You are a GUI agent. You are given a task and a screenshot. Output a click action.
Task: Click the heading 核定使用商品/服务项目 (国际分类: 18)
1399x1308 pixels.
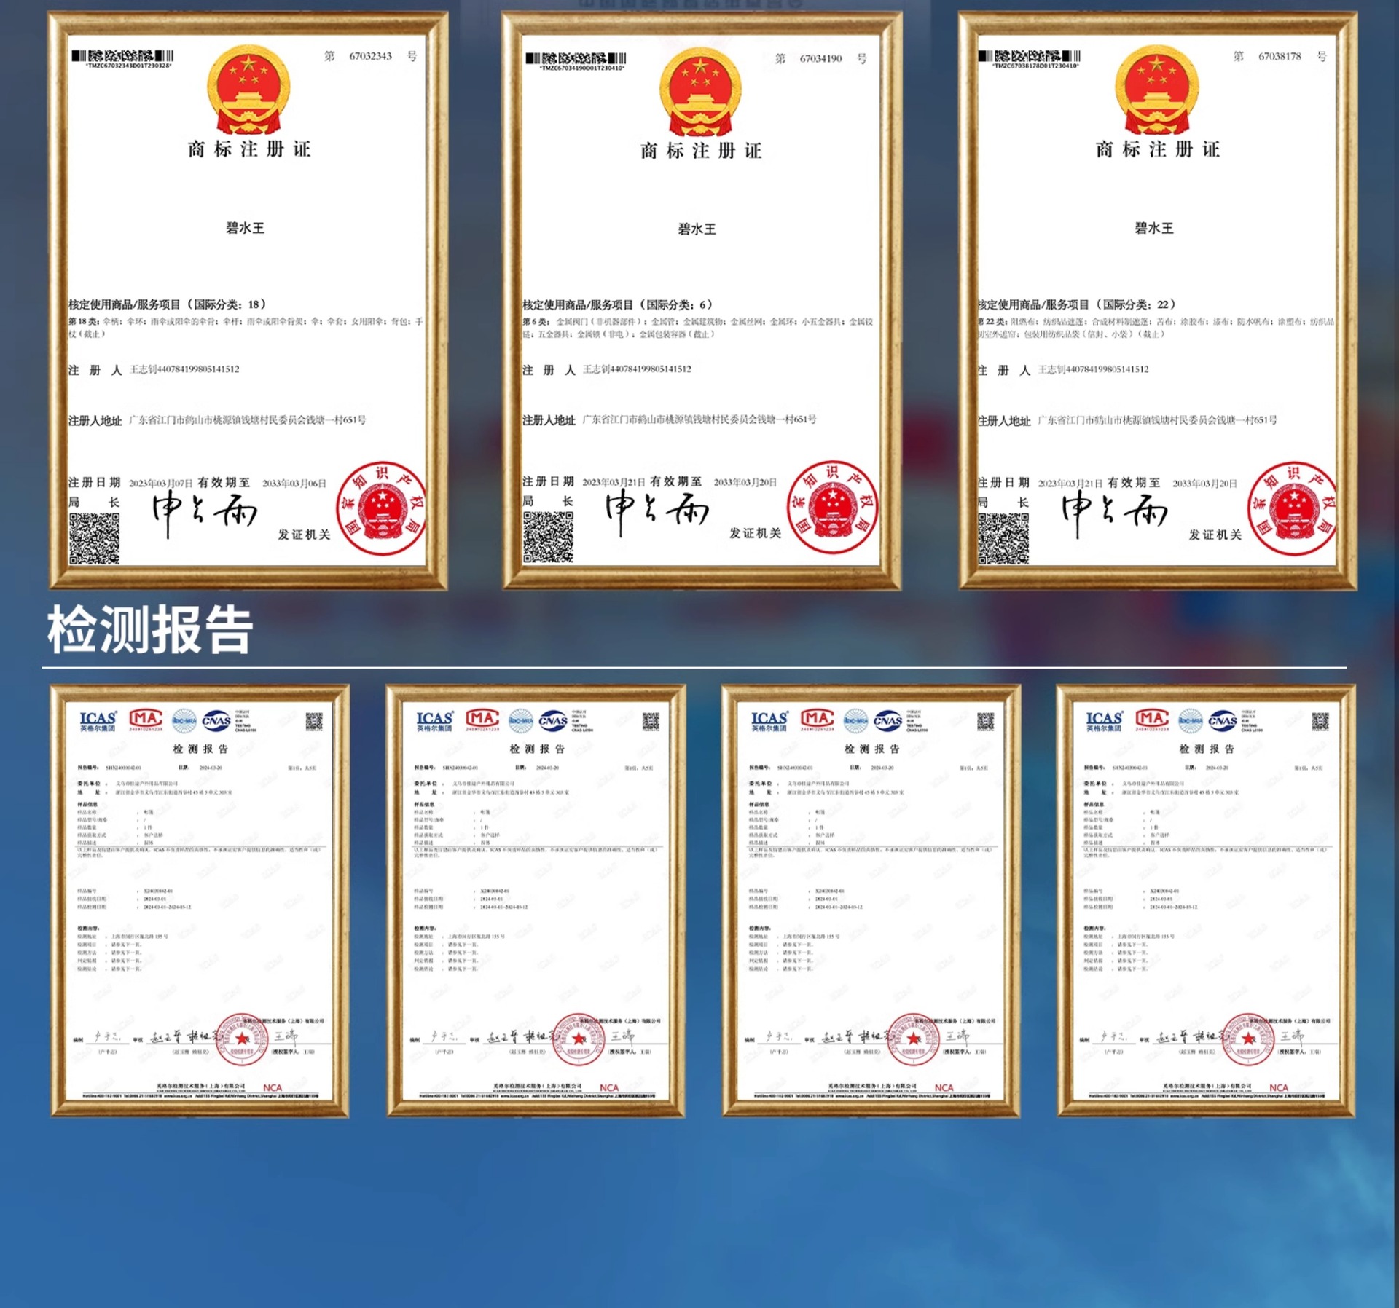click(x=168, y=304)
